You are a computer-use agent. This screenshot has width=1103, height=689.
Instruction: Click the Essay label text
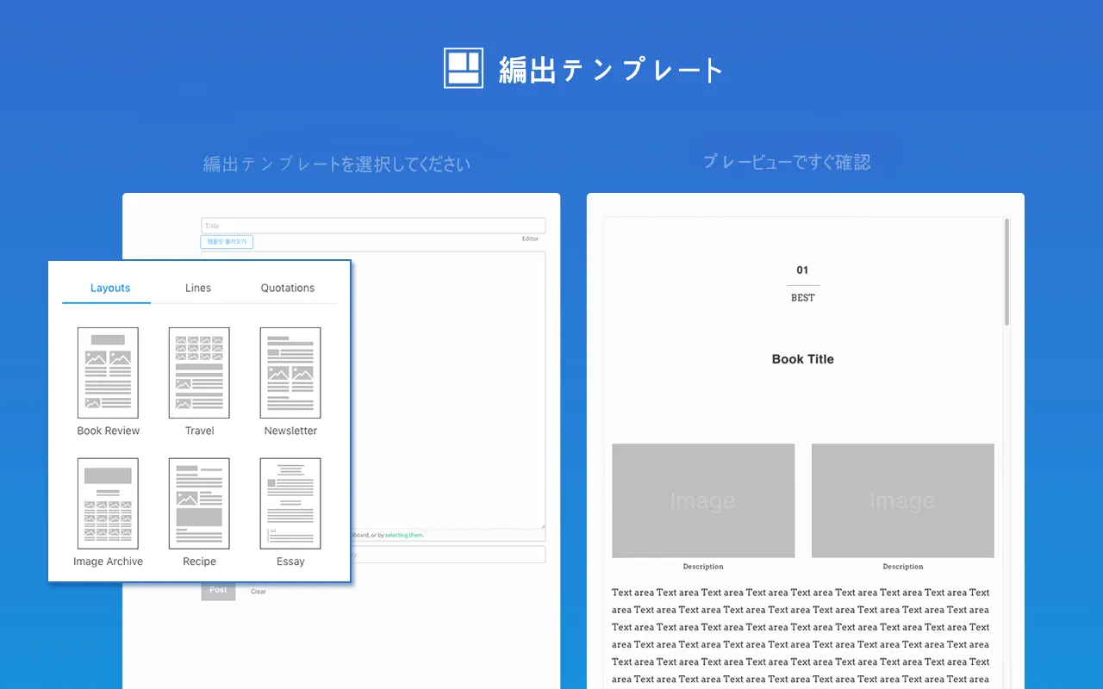[291, 562]
